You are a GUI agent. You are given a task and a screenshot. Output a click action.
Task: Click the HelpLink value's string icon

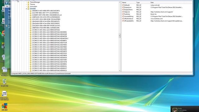123,12
